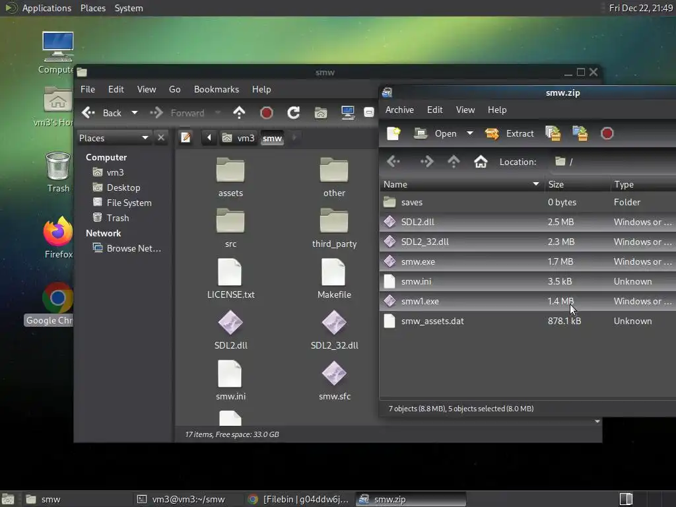Click the path bar left scroll arrow
This screenshot has height=507, width=676.
[209, 138]
